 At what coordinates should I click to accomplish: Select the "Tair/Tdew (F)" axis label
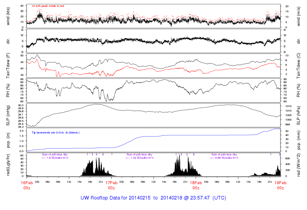point(8,66)
